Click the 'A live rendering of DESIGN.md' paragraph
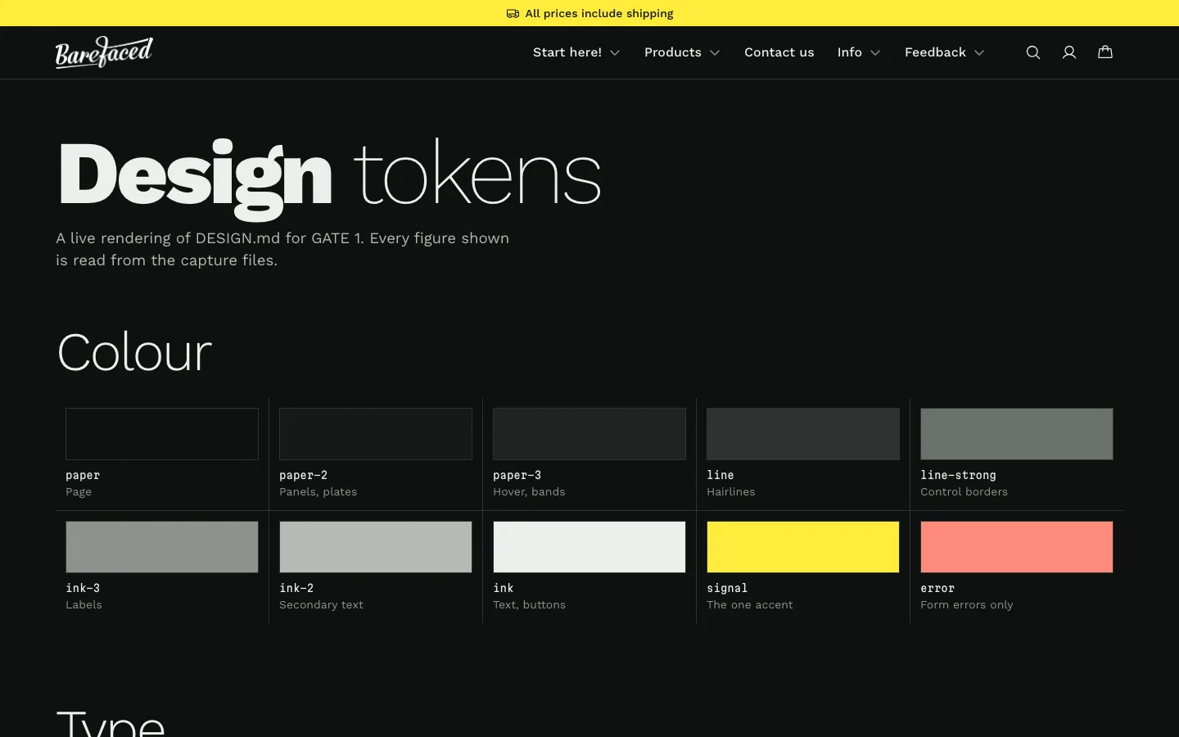1179x737 pixels. click(282, 249)
